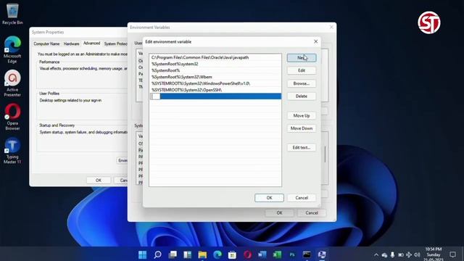
Task: Click the New button in Edit environment variable
Action: pyautogui.click(x=302, y=58)
